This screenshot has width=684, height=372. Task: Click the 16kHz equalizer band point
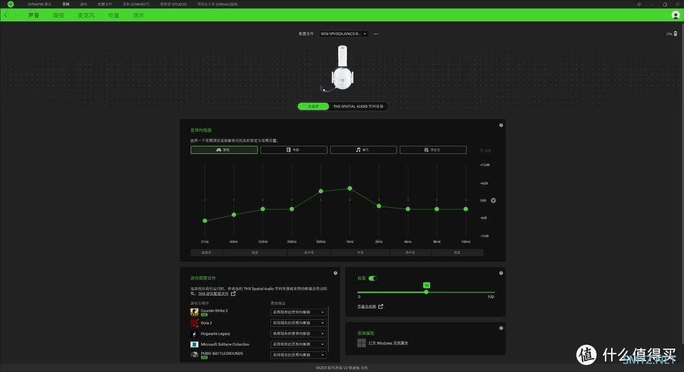pos(466,209)
